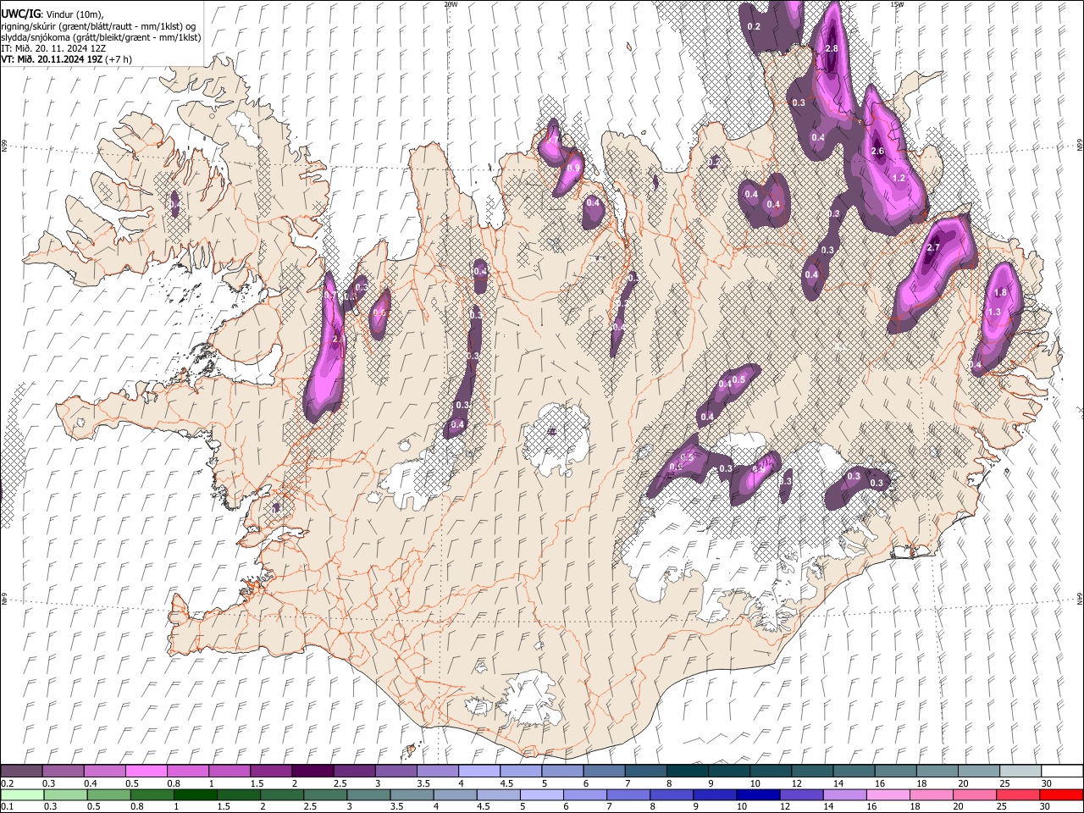
Task: Select the 'VT: Mið. 20.11.2024 19Z (+7 h)' line
Action: click(x=66, y=59)
